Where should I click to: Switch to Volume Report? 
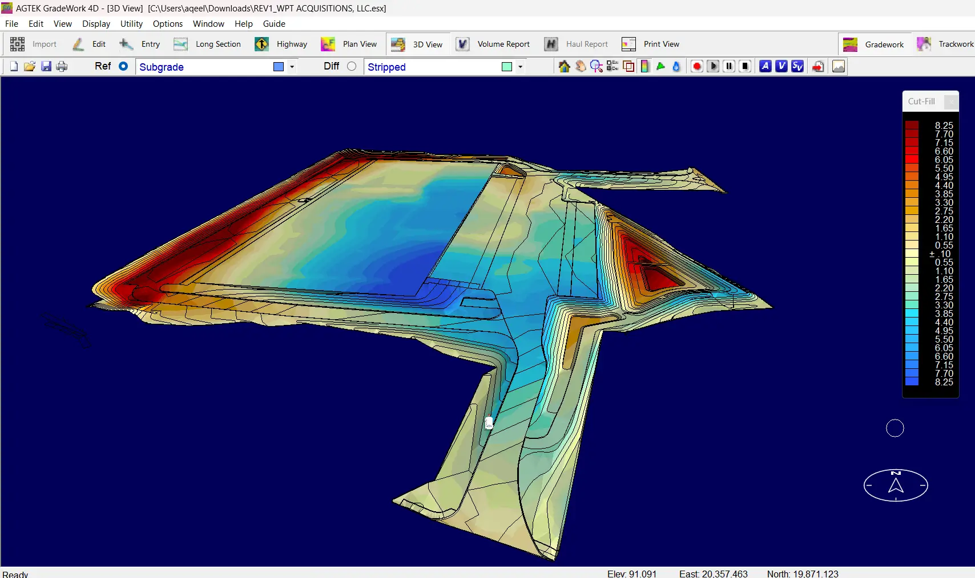tap(493, 44)
